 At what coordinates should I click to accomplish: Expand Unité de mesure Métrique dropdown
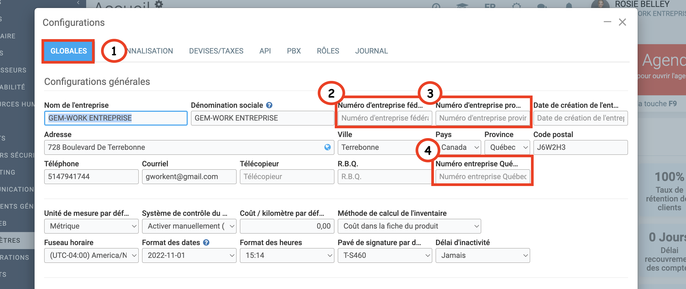pyautogui.click(x=91, y=226)
